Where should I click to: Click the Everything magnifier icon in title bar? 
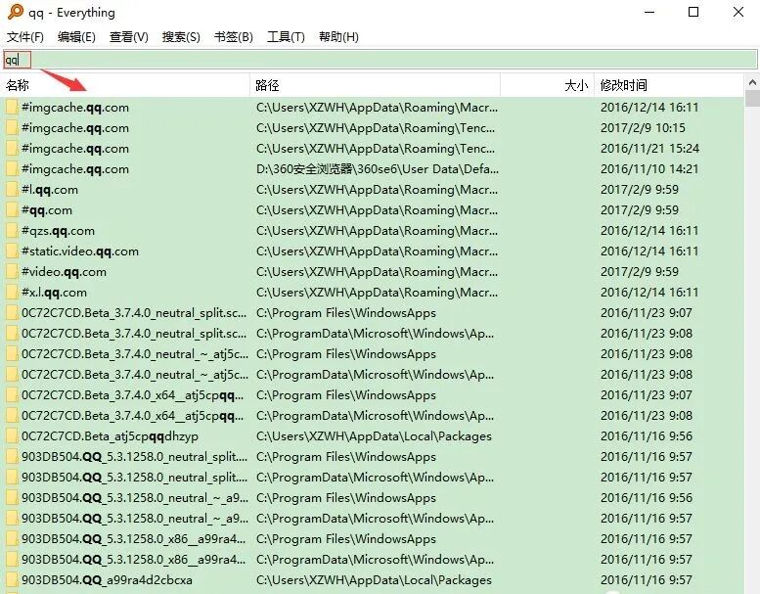point(15,12)
